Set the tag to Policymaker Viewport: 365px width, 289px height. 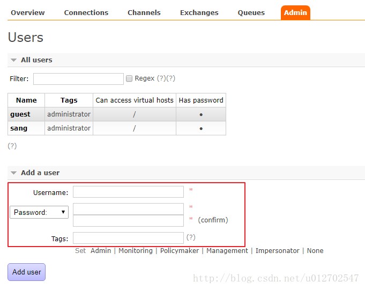(179, 251)
